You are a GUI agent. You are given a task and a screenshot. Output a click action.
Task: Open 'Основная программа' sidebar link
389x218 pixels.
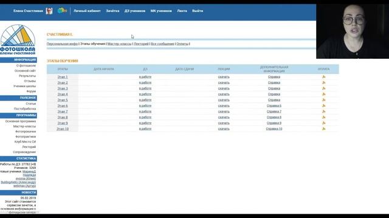21,121
